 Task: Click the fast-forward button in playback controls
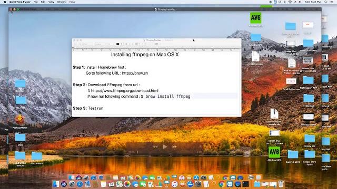tap(174, 147)
